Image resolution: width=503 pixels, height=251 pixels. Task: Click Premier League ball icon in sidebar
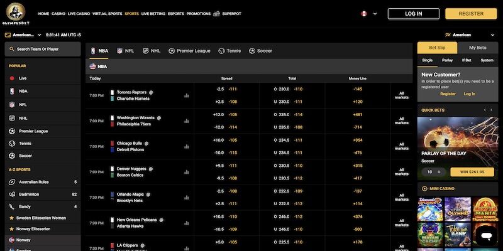(12, 131)
